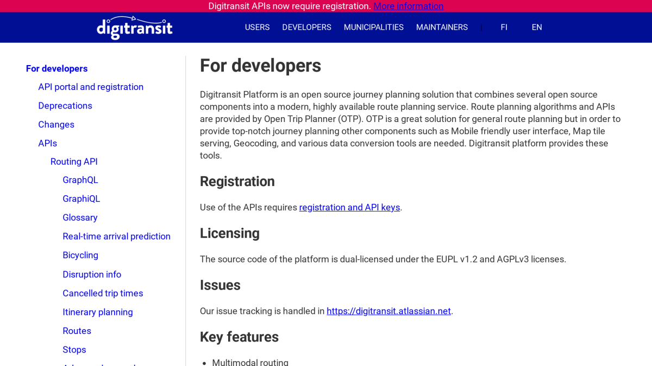Image resolution: width=652 pixels, height=366 pixels.
Task: Open Cancelled trip times page
Action: [103, 293]
